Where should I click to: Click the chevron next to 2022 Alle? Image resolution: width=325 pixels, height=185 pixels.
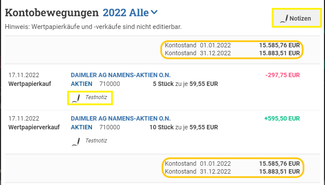154,12
